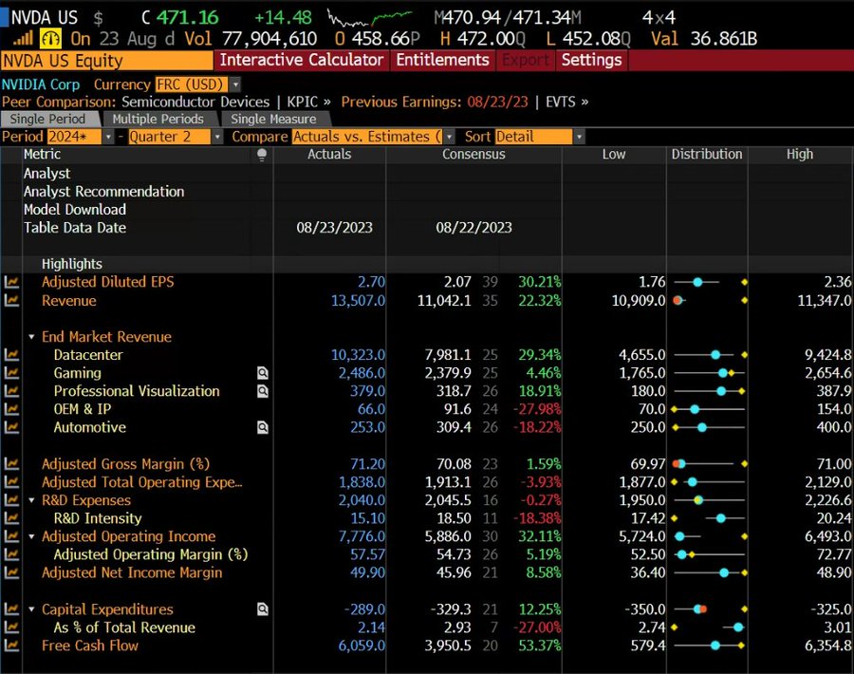Open magnifier detail icon for Capital Expenditures
The image size is (854, 674).
263,609
